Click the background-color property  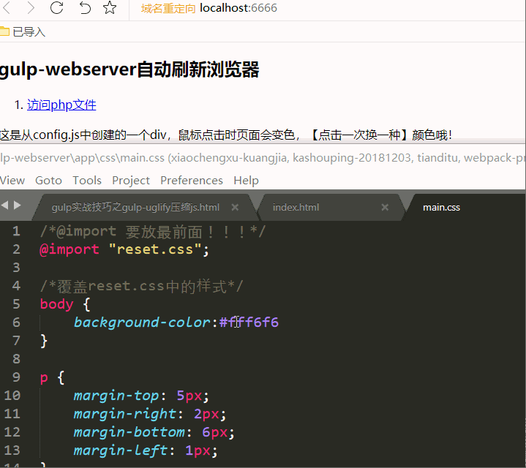[x=142, y=322]
